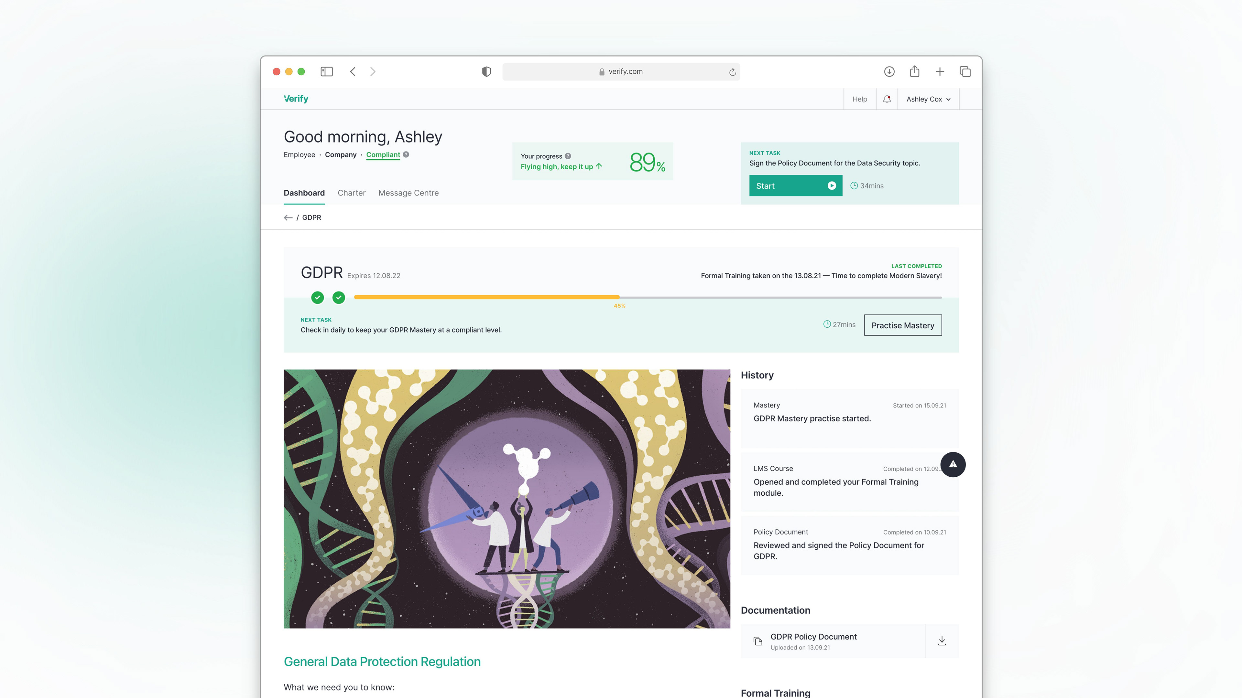The image size is (1242, 698).
Task: Toggle the browser sidebar
Action: pos(326,72)
